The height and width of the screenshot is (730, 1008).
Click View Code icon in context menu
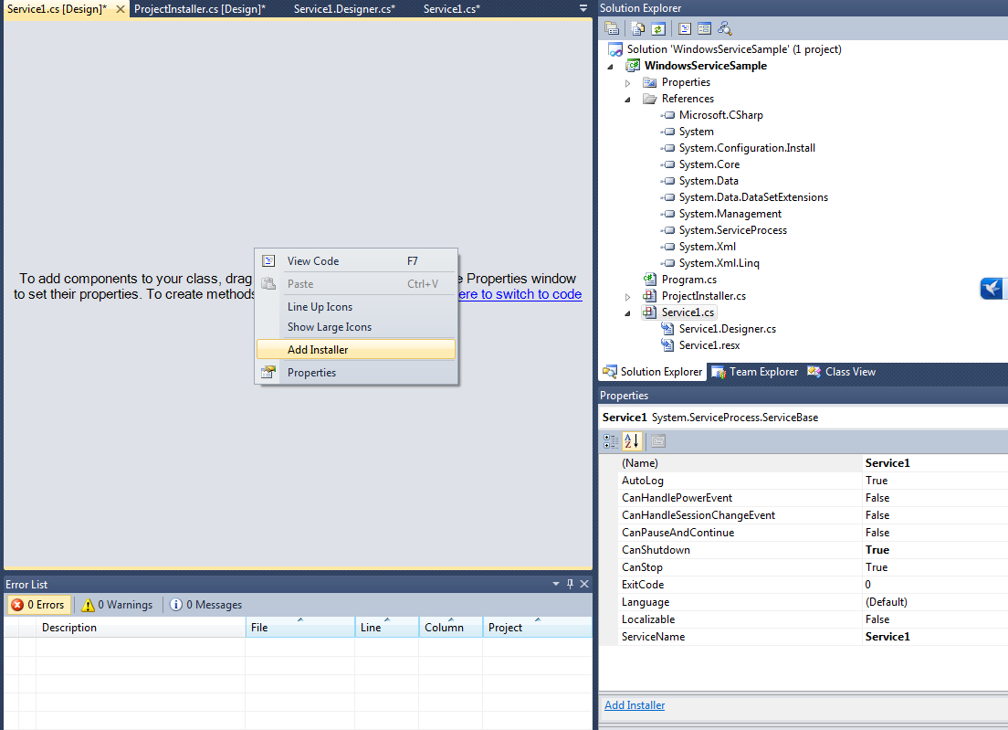click(268, 261)
